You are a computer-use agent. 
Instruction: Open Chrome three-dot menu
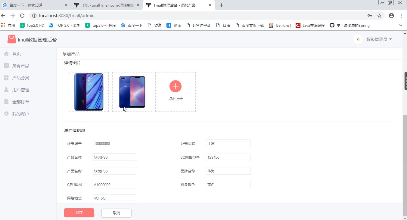pyautogui.click(x=401, y=16)
